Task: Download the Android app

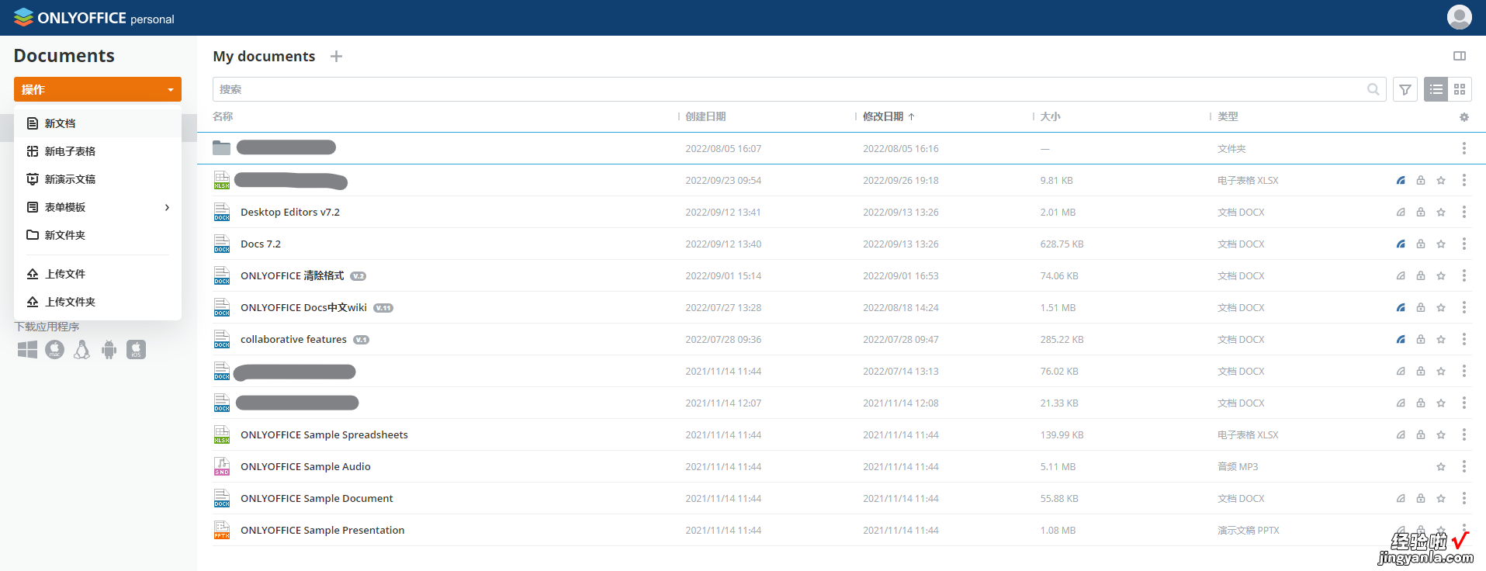Action: coord(109,350)
